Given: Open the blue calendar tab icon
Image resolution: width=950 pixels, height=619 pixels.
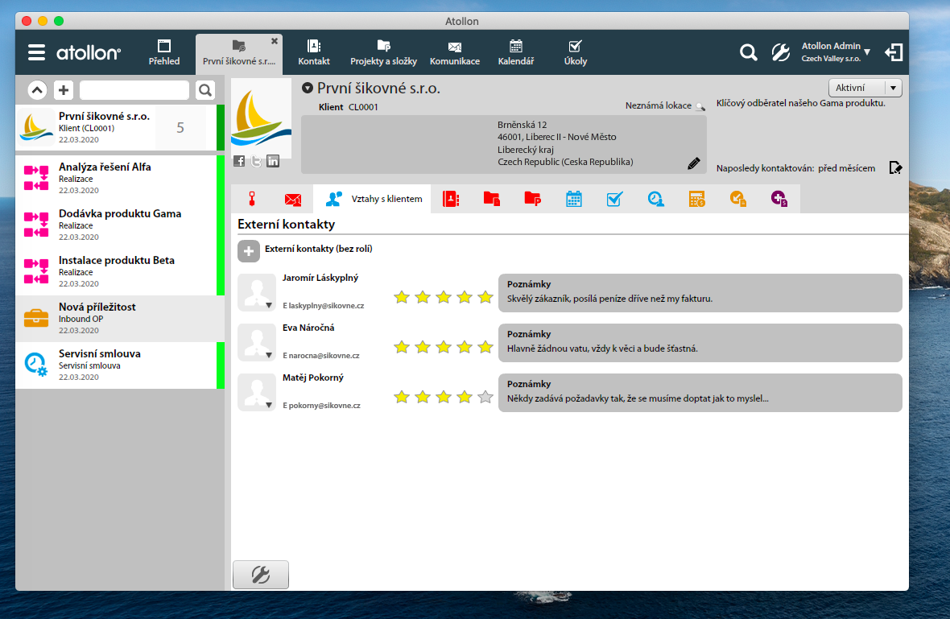Looking at the screenshot, I should [574, 199].
